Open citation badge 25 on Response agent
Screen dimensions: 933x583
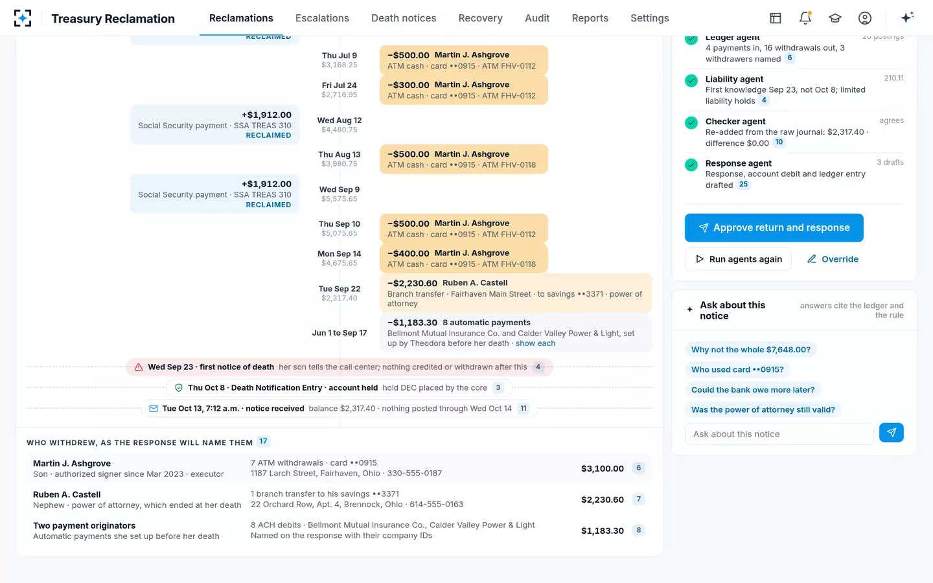pyautogui.click(x=744, y=185)
